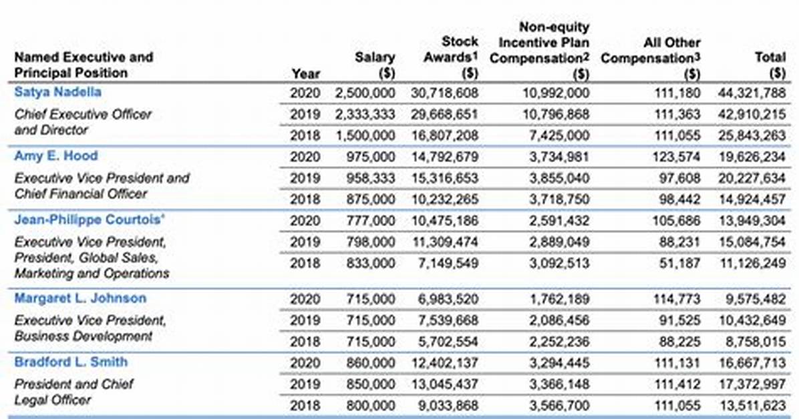This screenshot has width=799, height=419.
Task: Click the Non-equity Incentive Plan Compensation header
Action: (540, 50)
